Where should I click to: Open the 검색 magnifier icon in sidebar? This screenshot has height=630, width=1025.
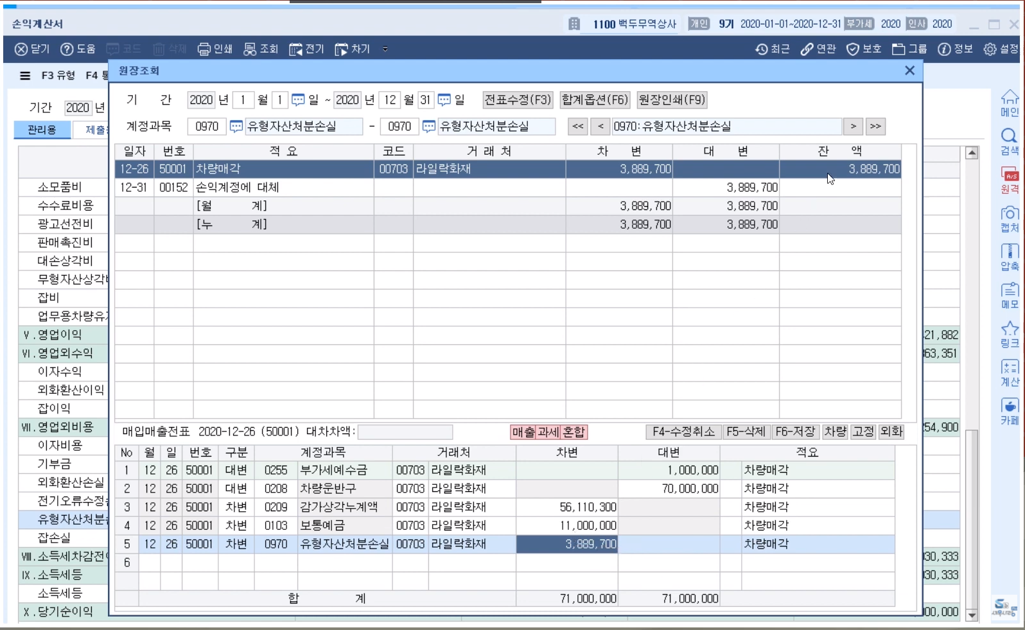(x=1010, y=136)
